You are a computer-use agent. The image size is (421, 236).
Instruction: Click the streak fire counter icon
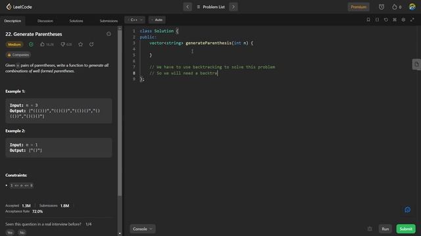(397, 7)
